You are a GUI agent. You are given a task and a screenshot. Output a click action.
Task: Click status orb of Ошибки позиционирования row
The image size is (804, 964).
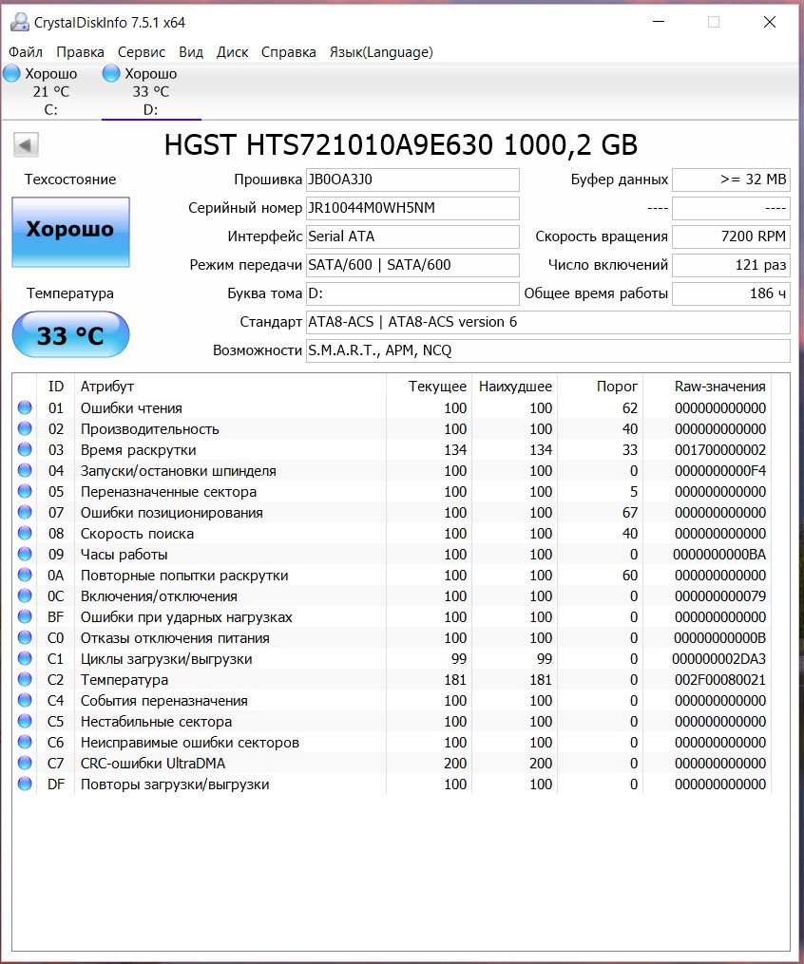25,512
